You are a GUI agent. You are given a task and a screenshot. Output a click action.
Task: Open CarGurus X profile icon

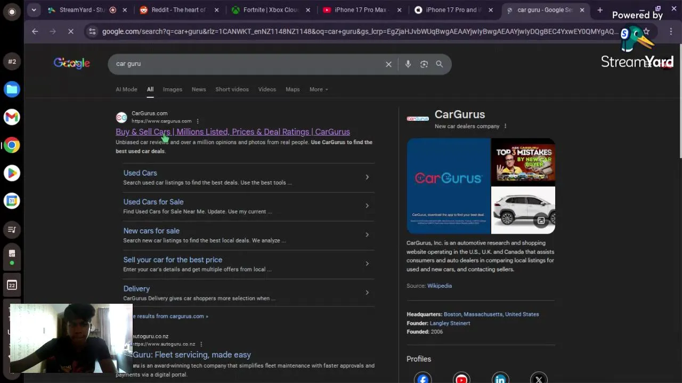(539, 378)
